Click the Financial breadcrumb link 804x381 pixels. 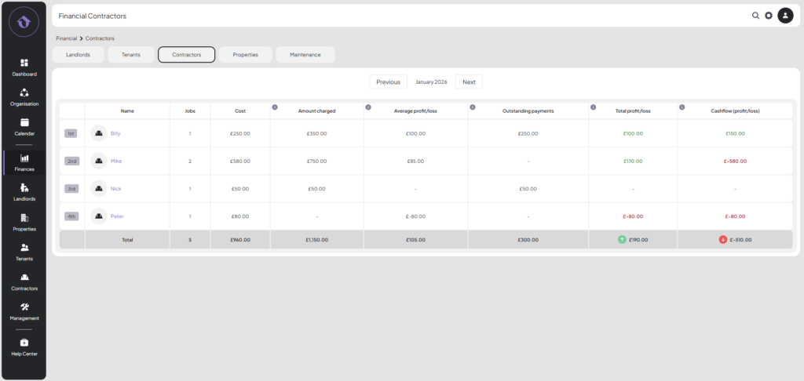pos(66,38)
